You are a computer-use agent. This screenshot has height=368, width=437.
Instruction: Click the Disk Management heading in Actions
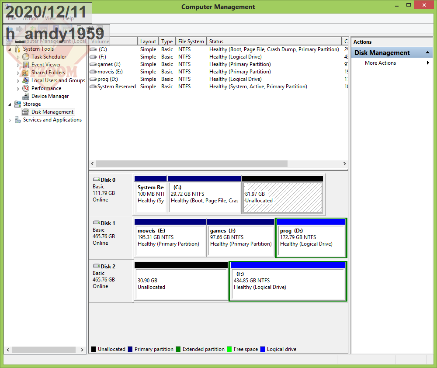(x=382, y=53)
